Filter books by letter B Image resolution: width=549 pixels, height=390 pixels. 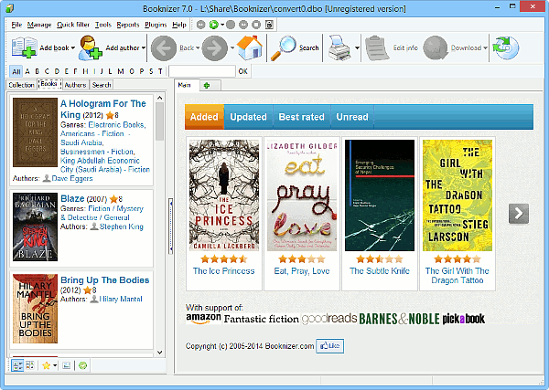point(38,71)
